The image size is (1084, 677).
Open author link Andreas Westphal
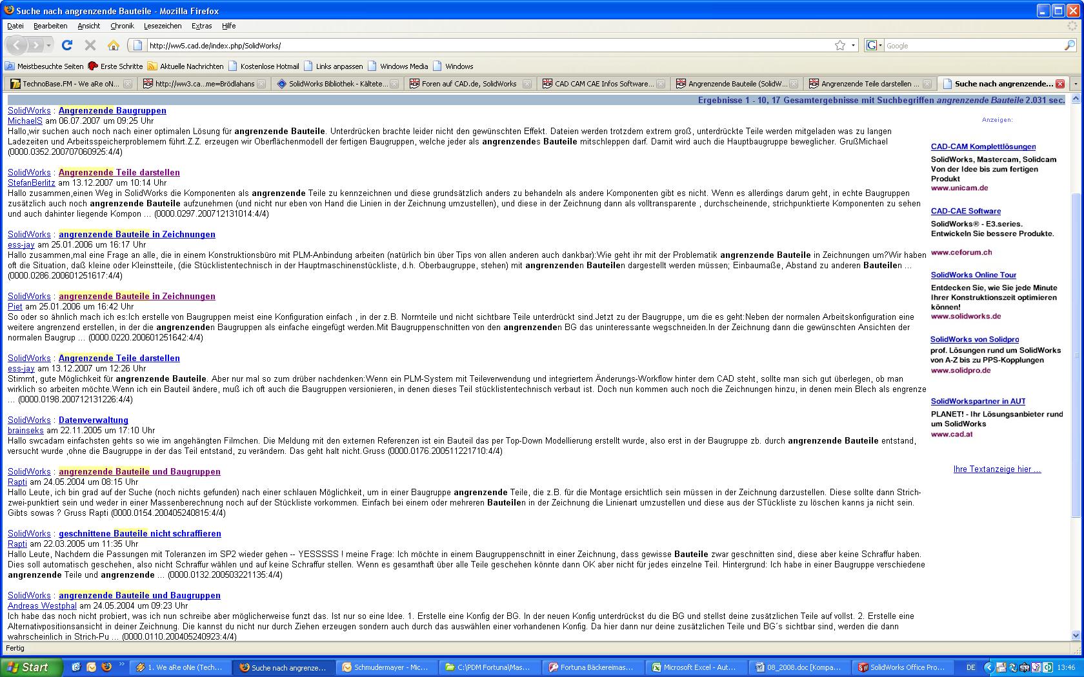[42, 605]
